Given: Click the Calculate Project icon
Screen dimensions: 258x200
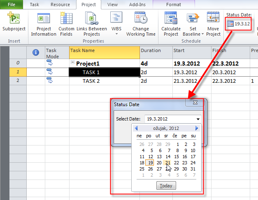Looking at the screenshot, I should (171, 18).
